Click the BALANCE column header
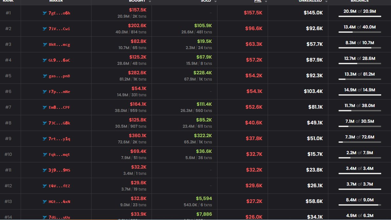This screenshot has width=391, height=220. click(x=360, y=1)
